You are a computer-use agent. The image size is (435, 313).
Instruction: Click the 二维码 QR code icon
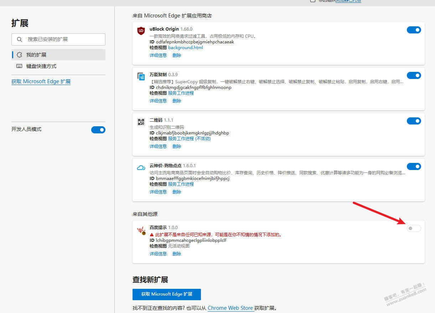(x=141, y=122)
